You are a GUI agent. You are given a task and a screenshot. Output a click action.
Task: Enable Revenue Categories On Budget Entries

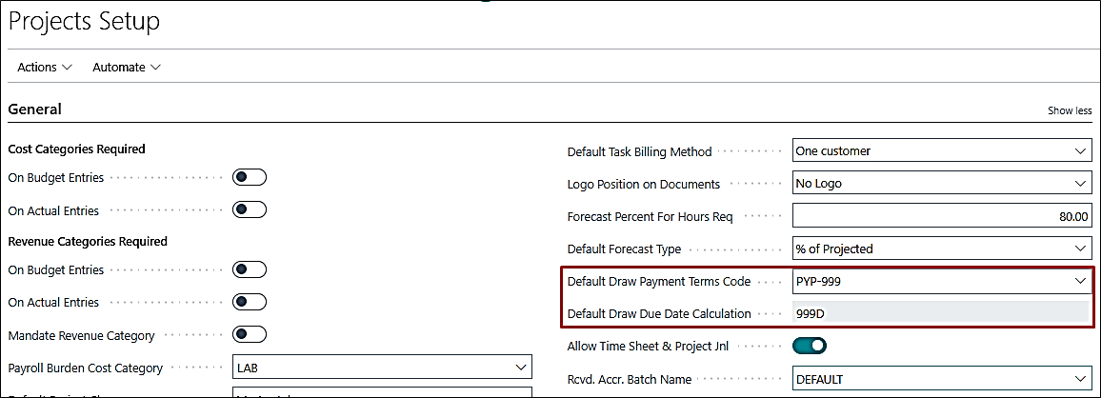250,269
